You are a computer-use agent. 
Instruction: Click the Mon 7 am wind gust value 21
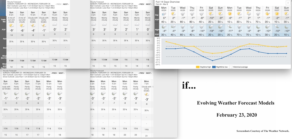[x=147, y=136]
